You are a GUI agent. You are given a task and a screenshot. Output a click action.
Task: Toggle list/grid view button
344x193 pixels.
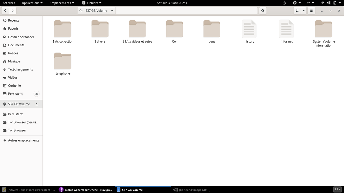[297, 11]
